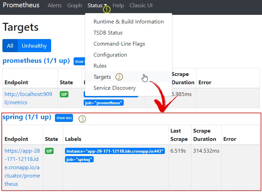The height and width of the screenshot is (192, 262).
Task: Click State header in spring table
Action: (52, 139)
